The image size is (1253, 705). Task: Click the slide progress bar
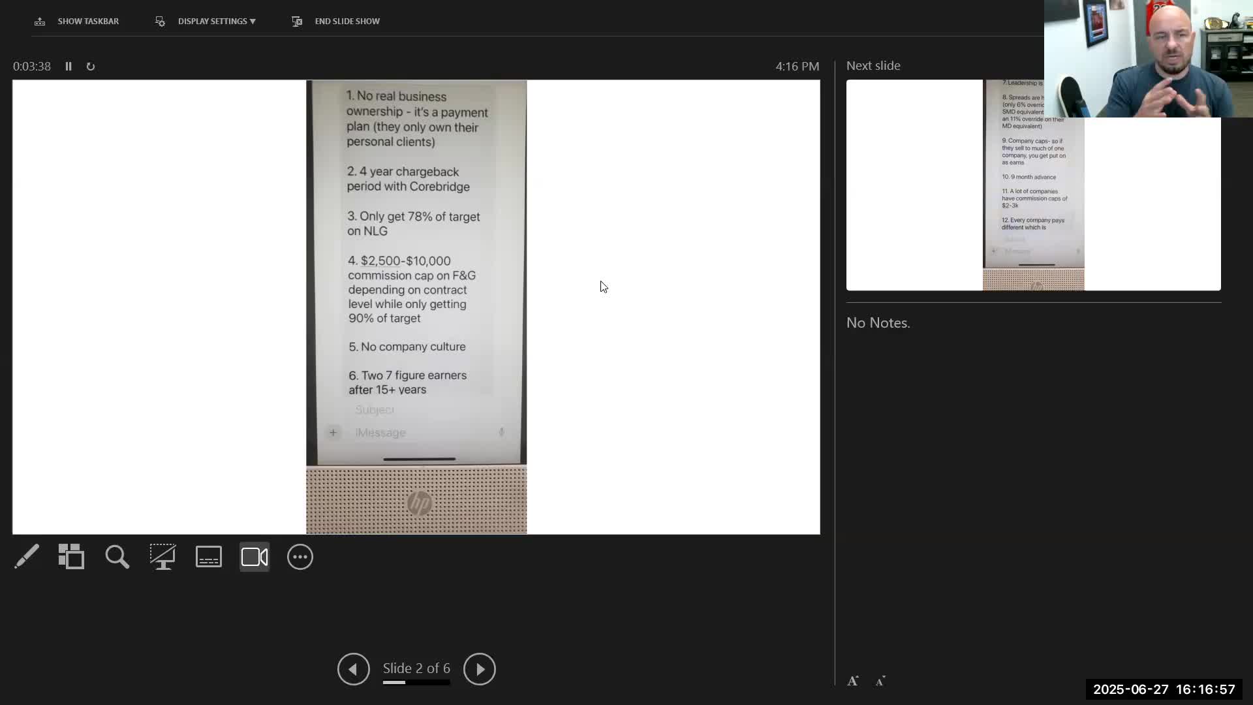[x=416, y=683]
